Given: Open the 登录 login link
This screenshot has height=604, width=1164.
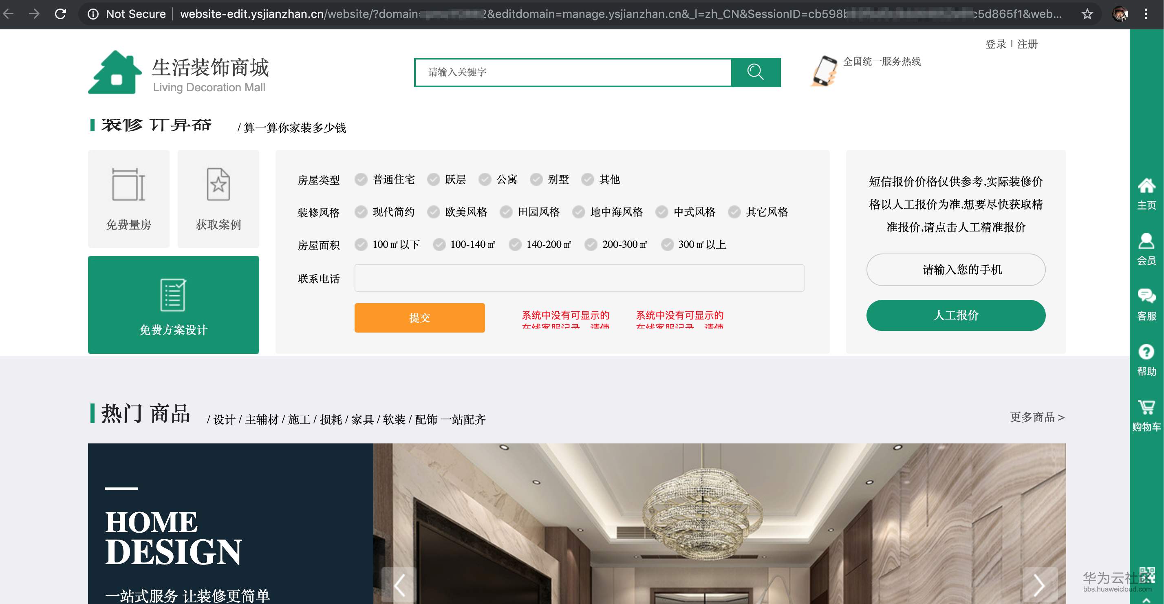Looking at the screenshot, I should point(995,44).
